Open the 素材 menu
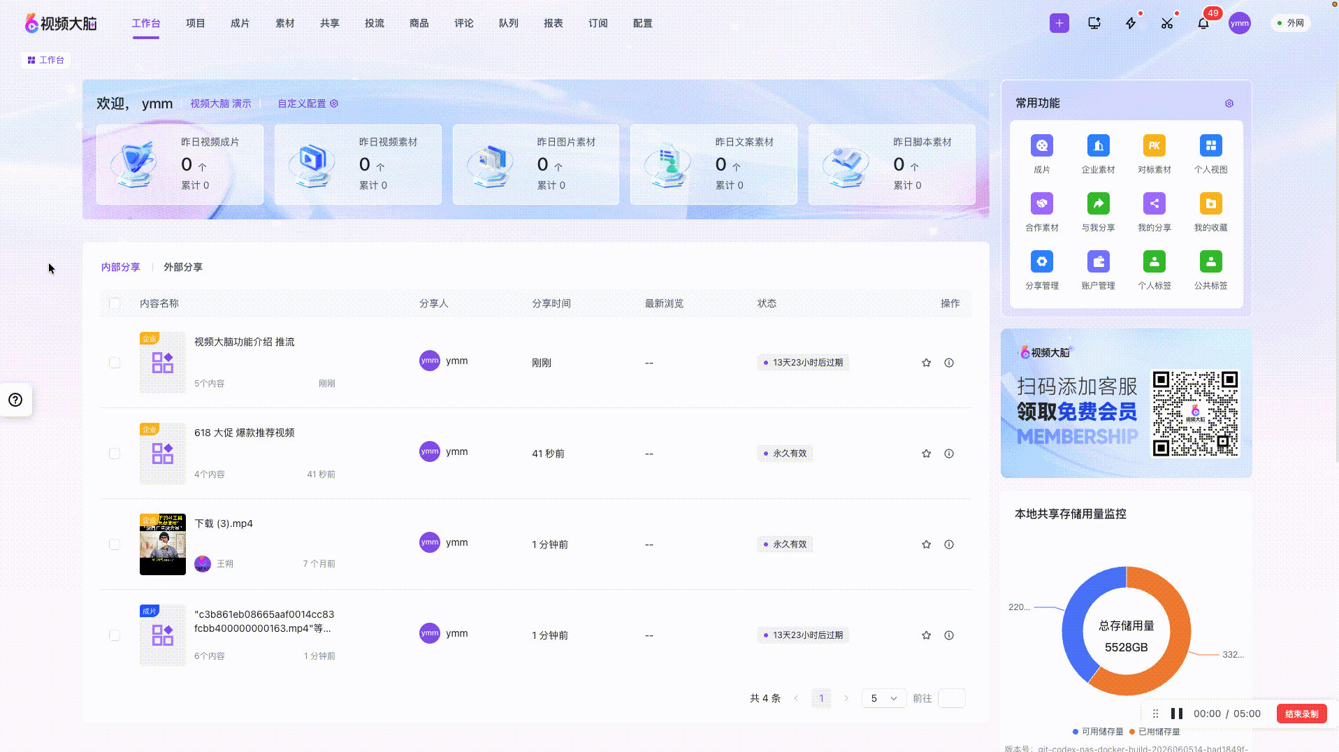 coord(285,23)
